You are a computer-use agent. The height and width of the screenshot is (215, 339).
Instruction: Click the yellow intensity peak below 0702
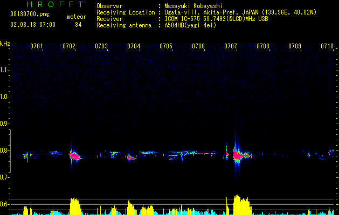click(x=75, y=206)
